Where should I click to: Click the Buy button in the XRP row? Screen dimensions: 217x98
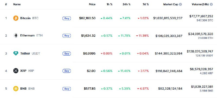click(67, 71)
